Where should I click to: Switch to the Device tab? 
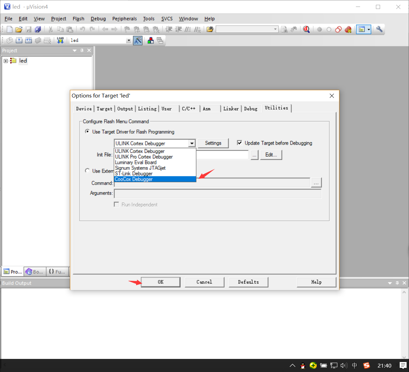84,109
